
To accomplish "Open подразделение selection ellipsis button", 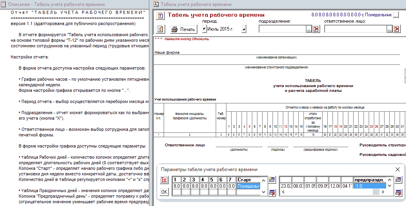I will tap(309, 29).
